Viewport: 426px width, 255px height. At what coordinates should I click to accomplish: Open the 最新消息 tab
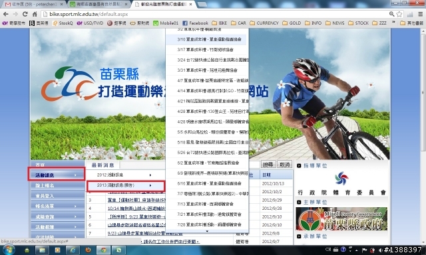click(x=103, y=165)
